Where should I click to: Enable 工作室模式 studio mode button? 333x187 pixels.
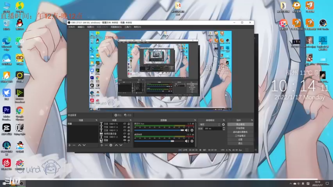[x=240, y=136]
